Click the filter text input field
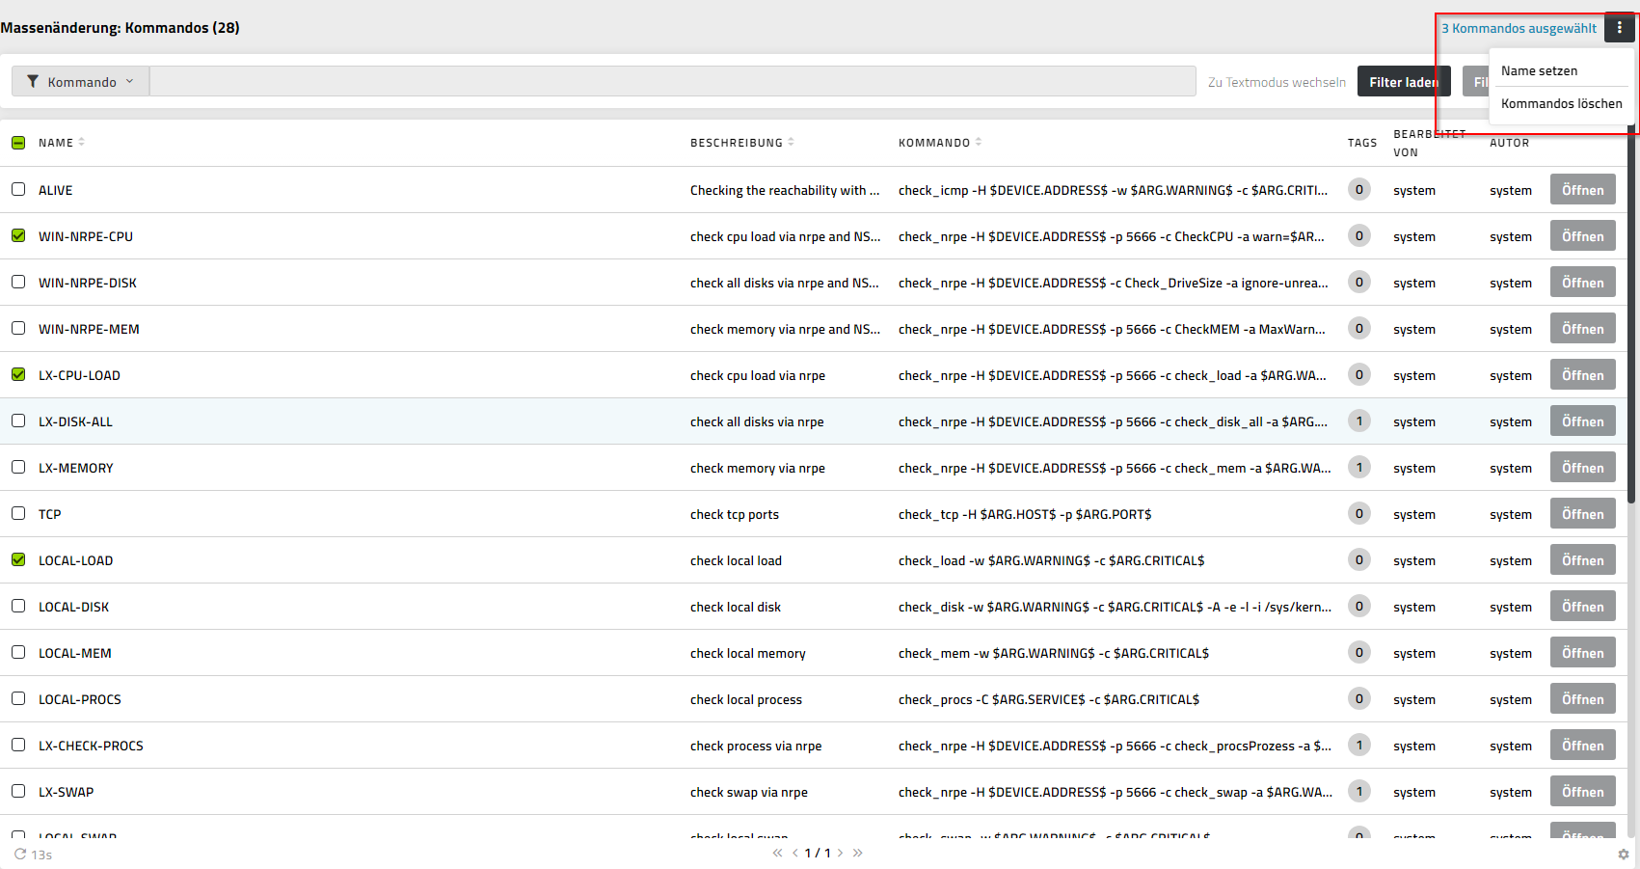Screen dimensions: 1640x869 (x=673, y=82)
